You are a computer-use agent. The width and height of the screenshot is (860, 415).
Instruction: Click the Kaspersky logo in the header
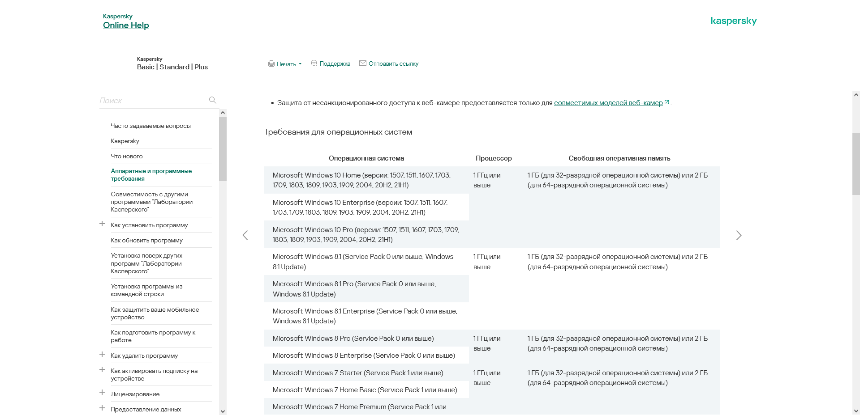[x=734, y=21]
